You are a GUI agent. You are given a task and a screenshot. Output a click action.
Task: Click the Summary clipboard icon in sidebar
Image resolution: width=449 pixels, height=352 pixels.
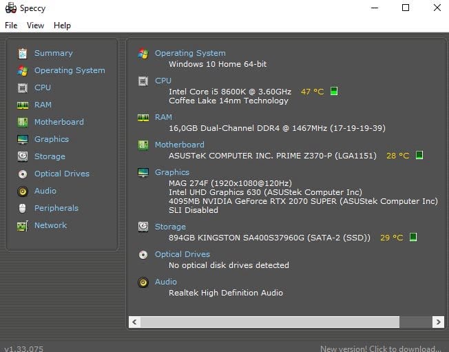(23, 54)
